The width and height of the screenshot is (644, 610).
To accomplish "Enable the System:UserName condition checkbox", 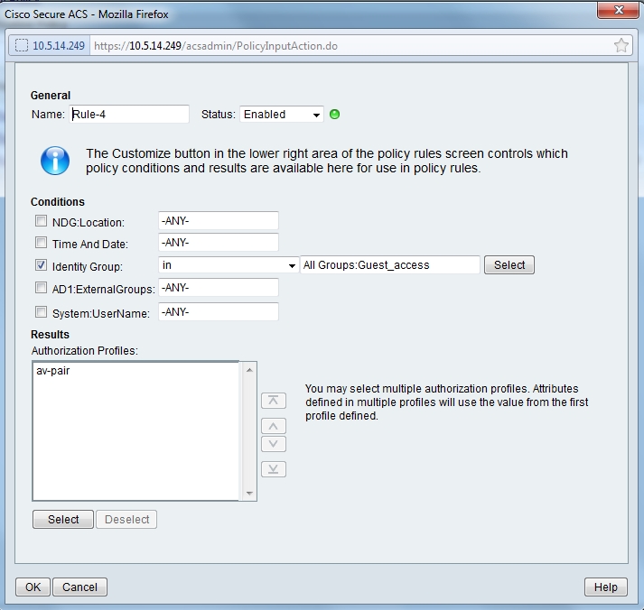I will 41,312.
